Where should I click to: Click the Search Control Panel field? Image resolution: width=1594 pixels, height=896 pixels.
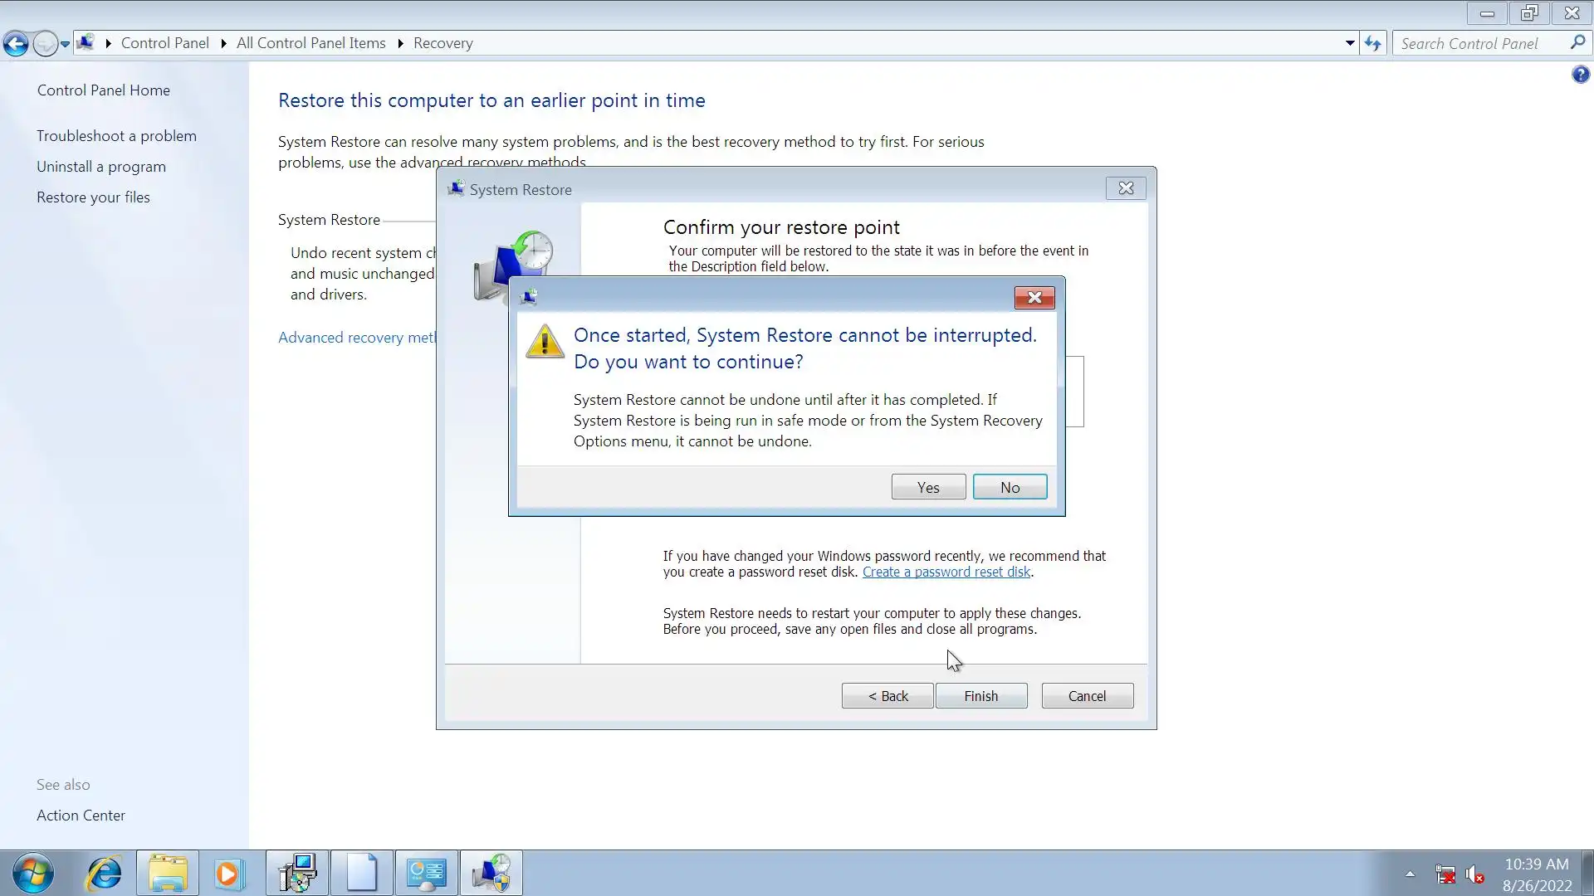[1478, 43]
